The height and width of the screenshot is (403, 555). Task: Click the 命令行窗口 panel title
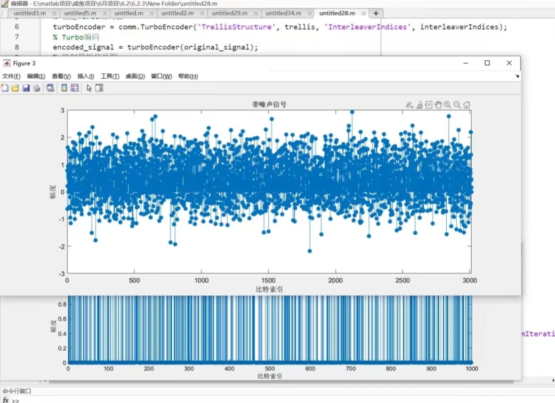pos(16,391)
